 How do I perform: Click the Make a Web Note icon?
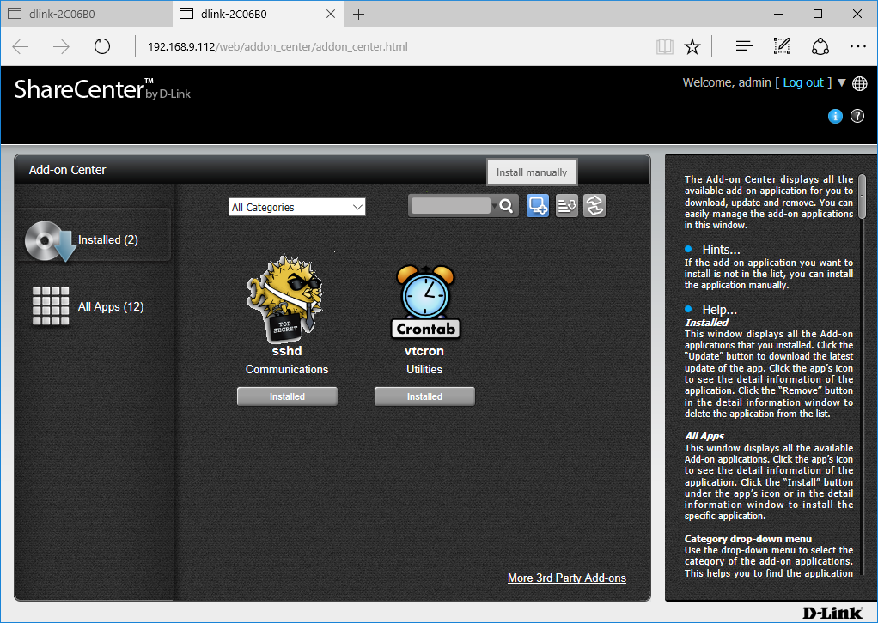coord(782,46)
